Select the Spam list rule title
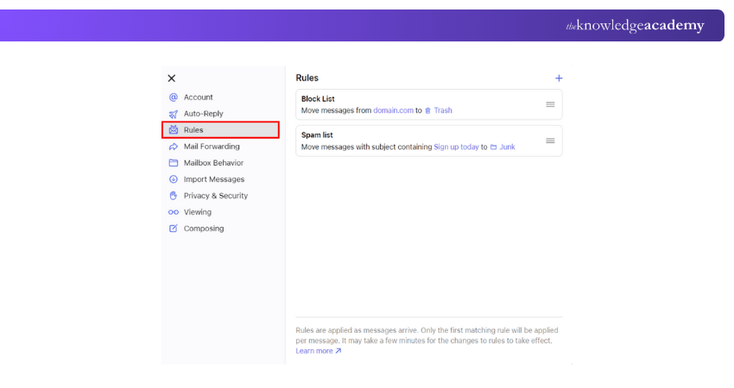Viewport: 734px width, 388px height. tap(317, 135)
